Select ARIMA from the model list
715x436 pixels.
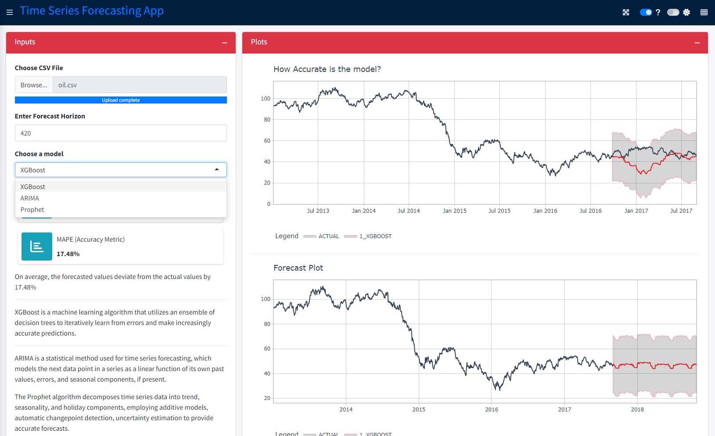pos(29,198)
